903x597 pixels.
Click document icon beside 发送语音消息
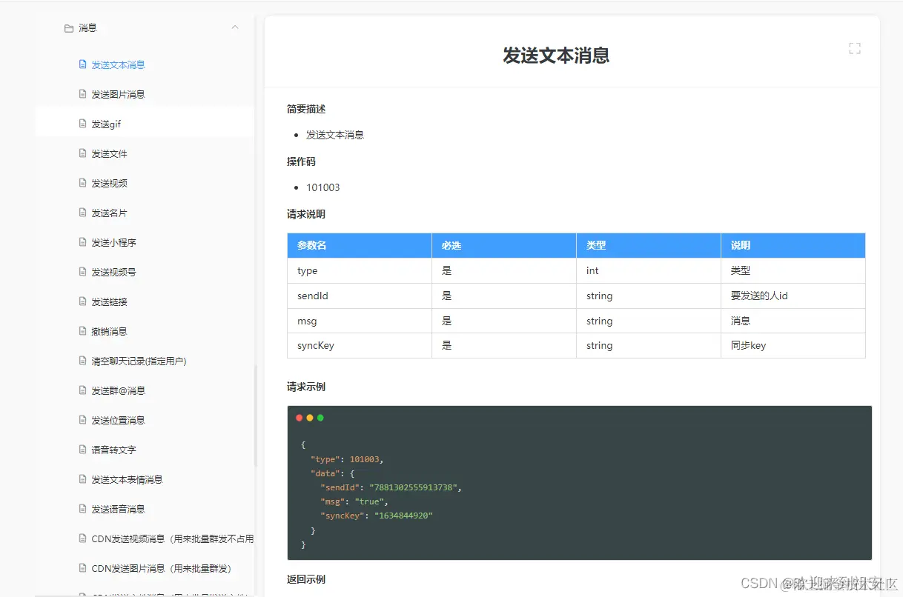(x=83, y=509)
